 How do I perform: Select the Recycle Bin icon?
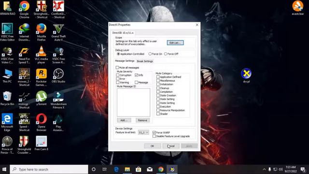tap(7, 98)
